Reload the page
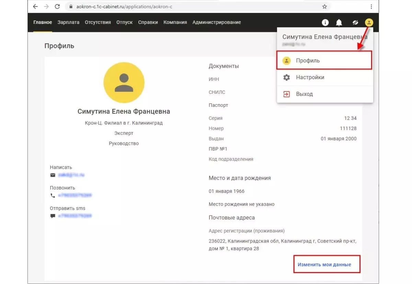Image resolution: width=412 pixels, height=284 pixels. pos(57,7)
